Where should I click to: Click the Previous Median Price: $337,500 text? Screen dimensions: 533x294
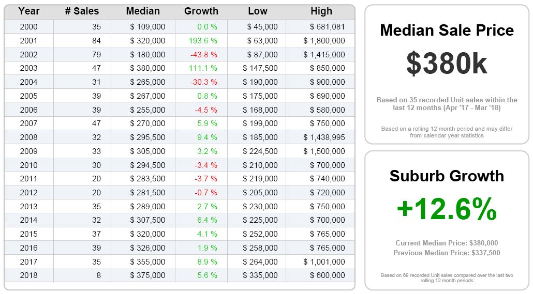(447, 253)
